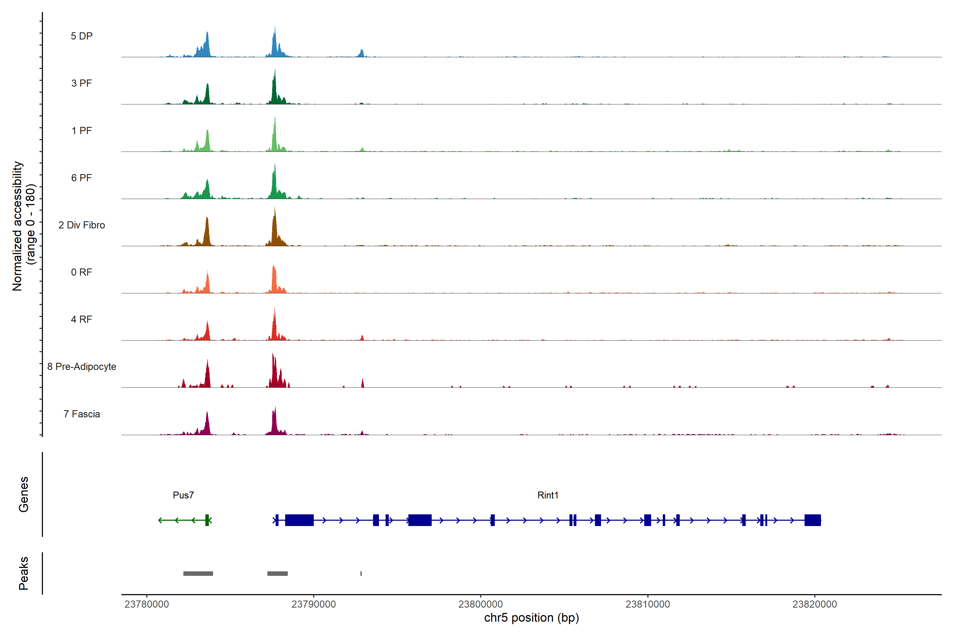This screenshot has height=636, width=954.
Task: Click the tiny third peak marker
Action: coord(361,573)
